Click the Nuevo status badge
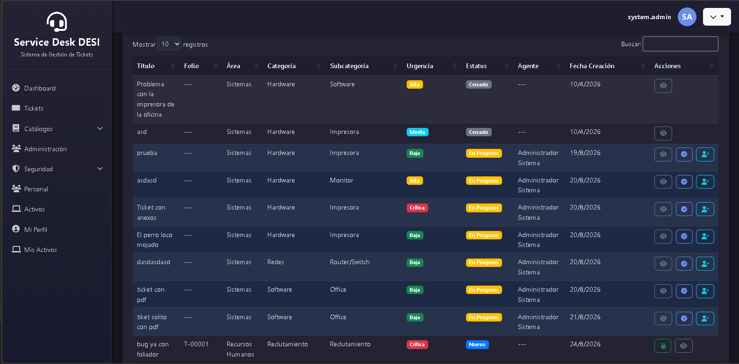739x364 pixels. [x=477, y=344]
